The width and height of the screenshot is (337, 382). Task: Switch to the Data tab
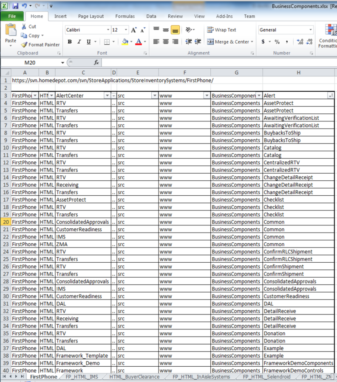click(151, 16)
